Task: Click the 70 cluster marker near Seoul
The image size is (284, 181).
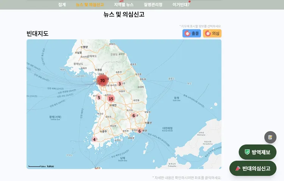Action: tap(102, 80)
